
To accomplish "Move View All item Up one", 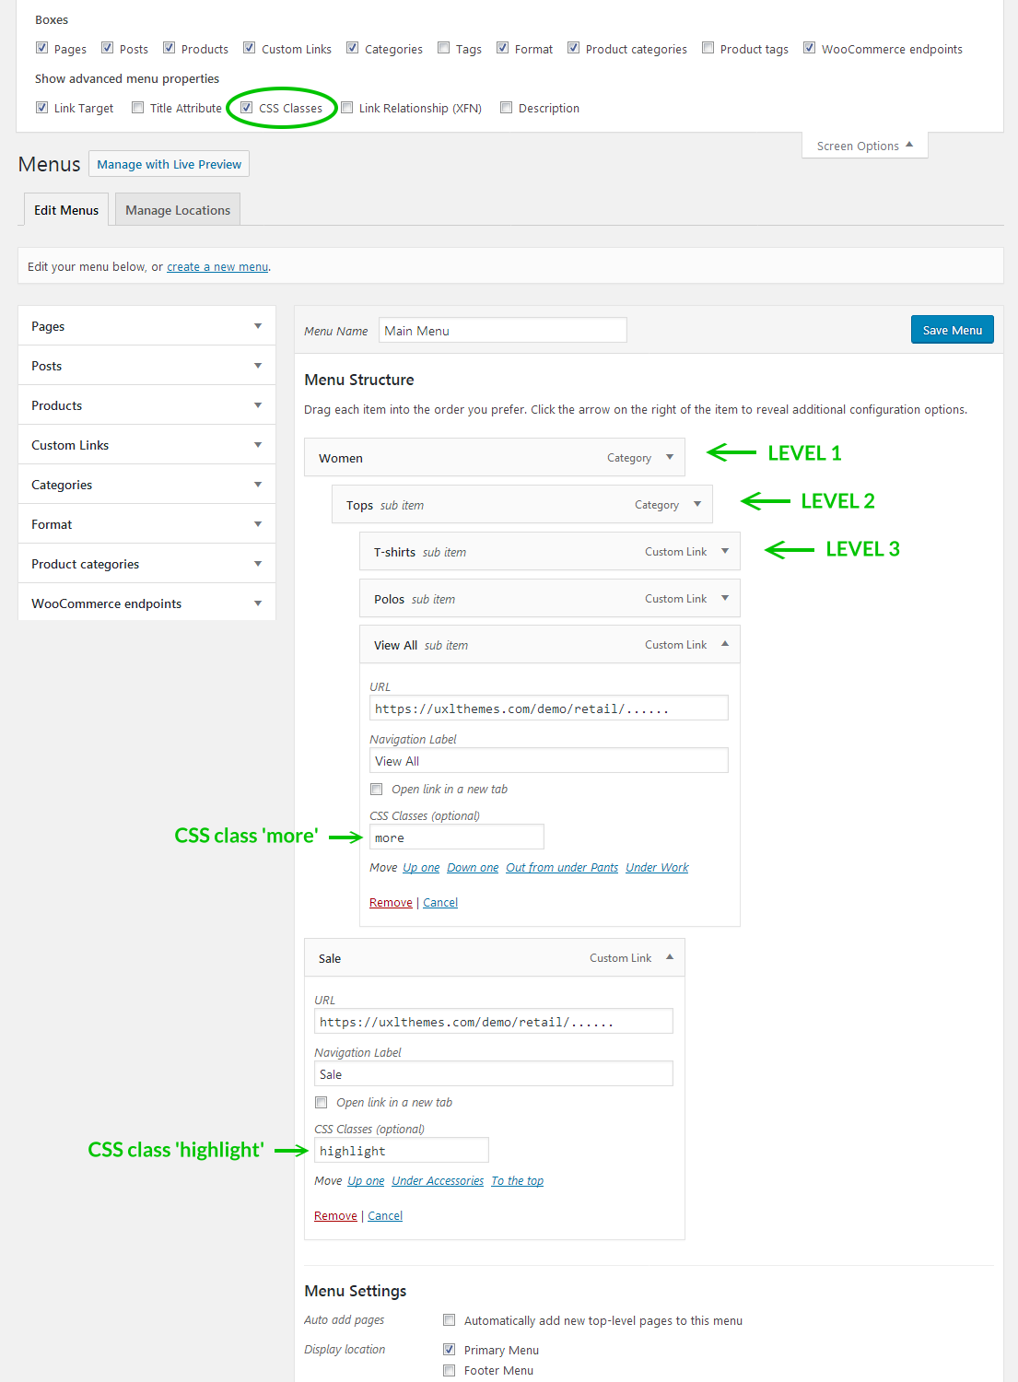I will [421, 868].
